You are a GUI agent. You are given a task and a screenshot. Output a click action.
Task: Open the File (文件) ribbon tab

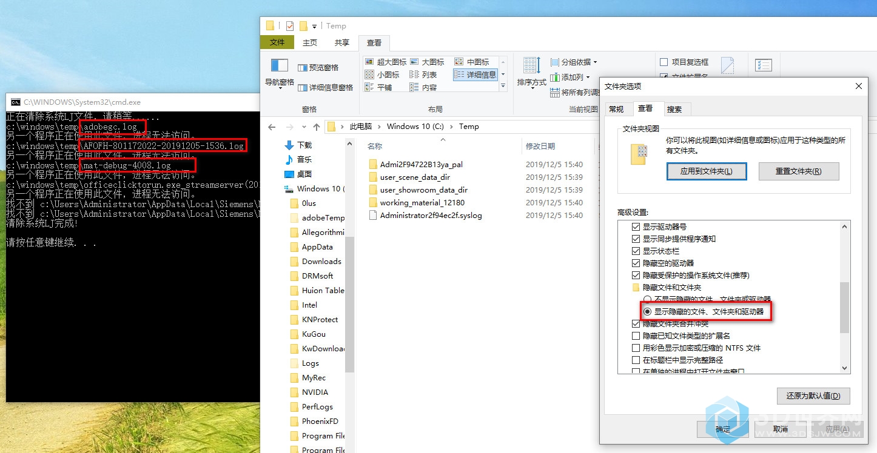tap(277, 42)
